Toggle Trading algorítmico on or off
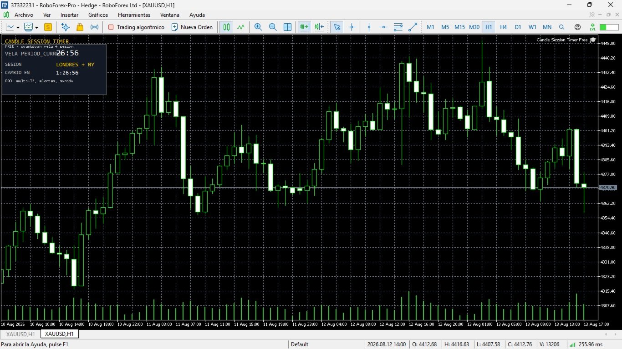This screenshot has width=622, height=349. coord(136,27)
